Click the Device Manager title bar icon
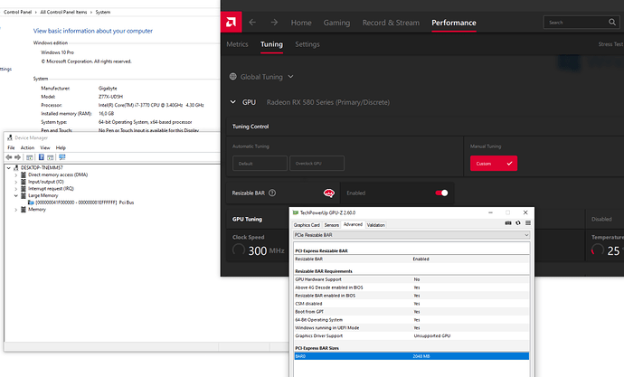Image resolution: width=624 pixels, height=377 pixels. point(10,137)
